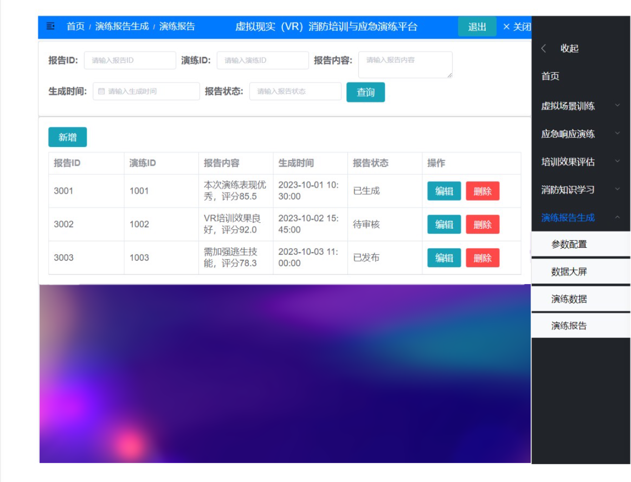Click the 首页 breadcrumb link
Screen dimensions: 631x482
tap(75, 26)
